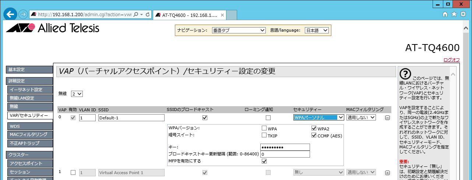
Task: Select セッション menu item
Action: (x=30, y=172)
